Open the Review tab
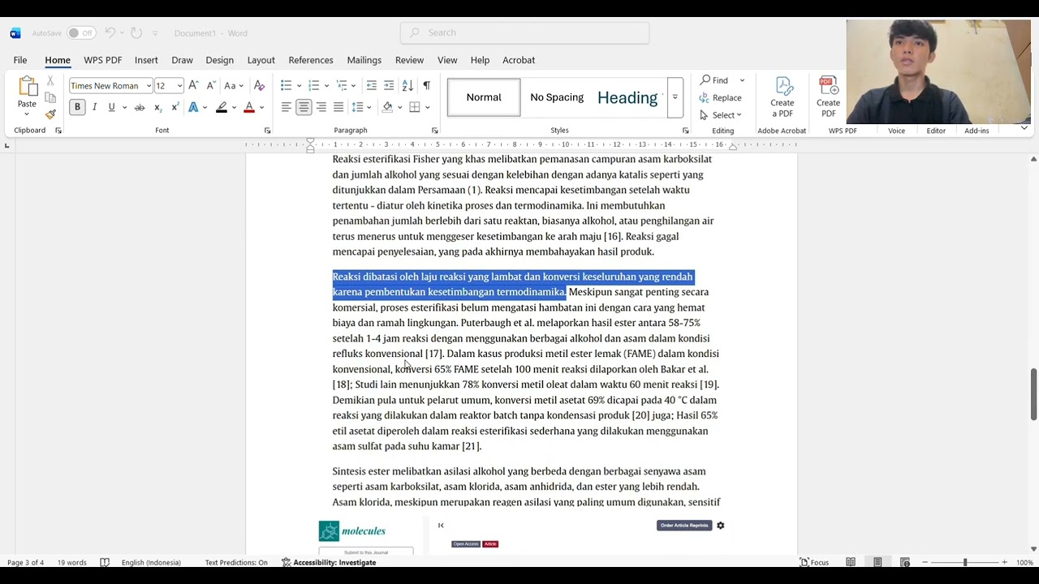Screen dimensions: 1039x584 (x=409, y=60)
